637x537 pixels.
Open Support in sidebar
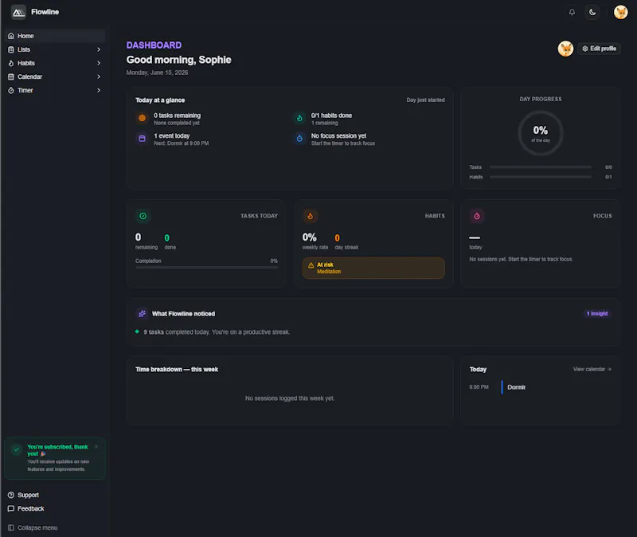(55, 495)
